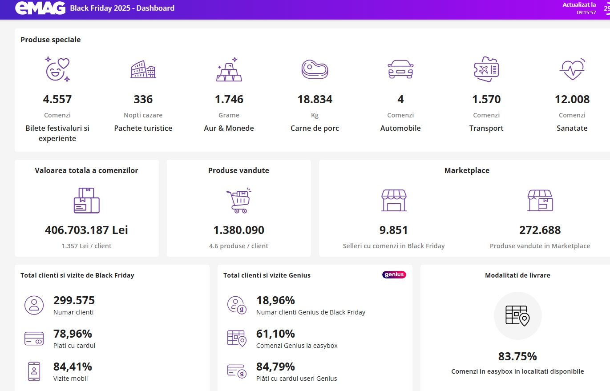
Task: Click the order value boxes icon
Action: (86, 200)
